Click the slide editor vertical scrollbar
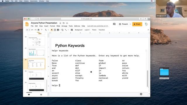The width and height of the screenshot is (187, 105). click(148, 78)
